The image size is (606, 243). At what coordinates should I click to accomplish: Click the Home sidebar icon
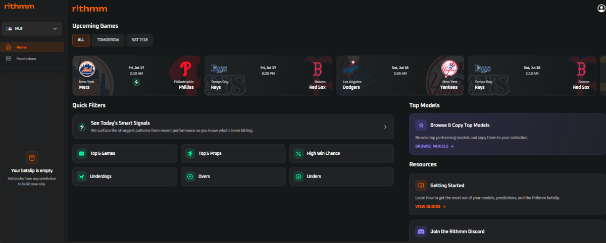click(x=8, y=47)
